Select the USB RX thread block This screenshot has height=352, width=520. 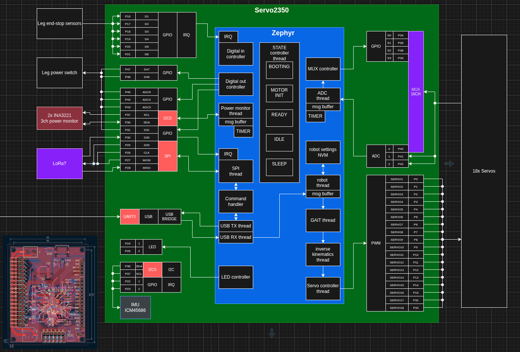pyautogui.click(x=236, y=237)
